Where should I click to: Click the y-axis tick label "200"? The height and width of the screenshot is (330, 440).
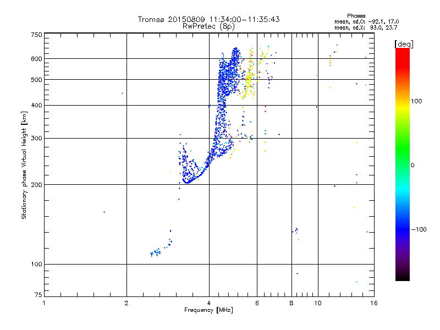36,185
